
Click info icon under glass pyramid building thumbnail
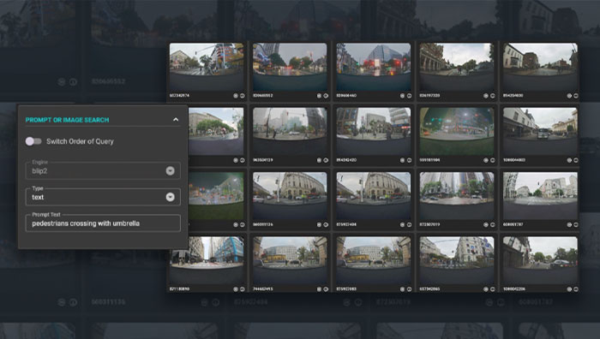410,96
